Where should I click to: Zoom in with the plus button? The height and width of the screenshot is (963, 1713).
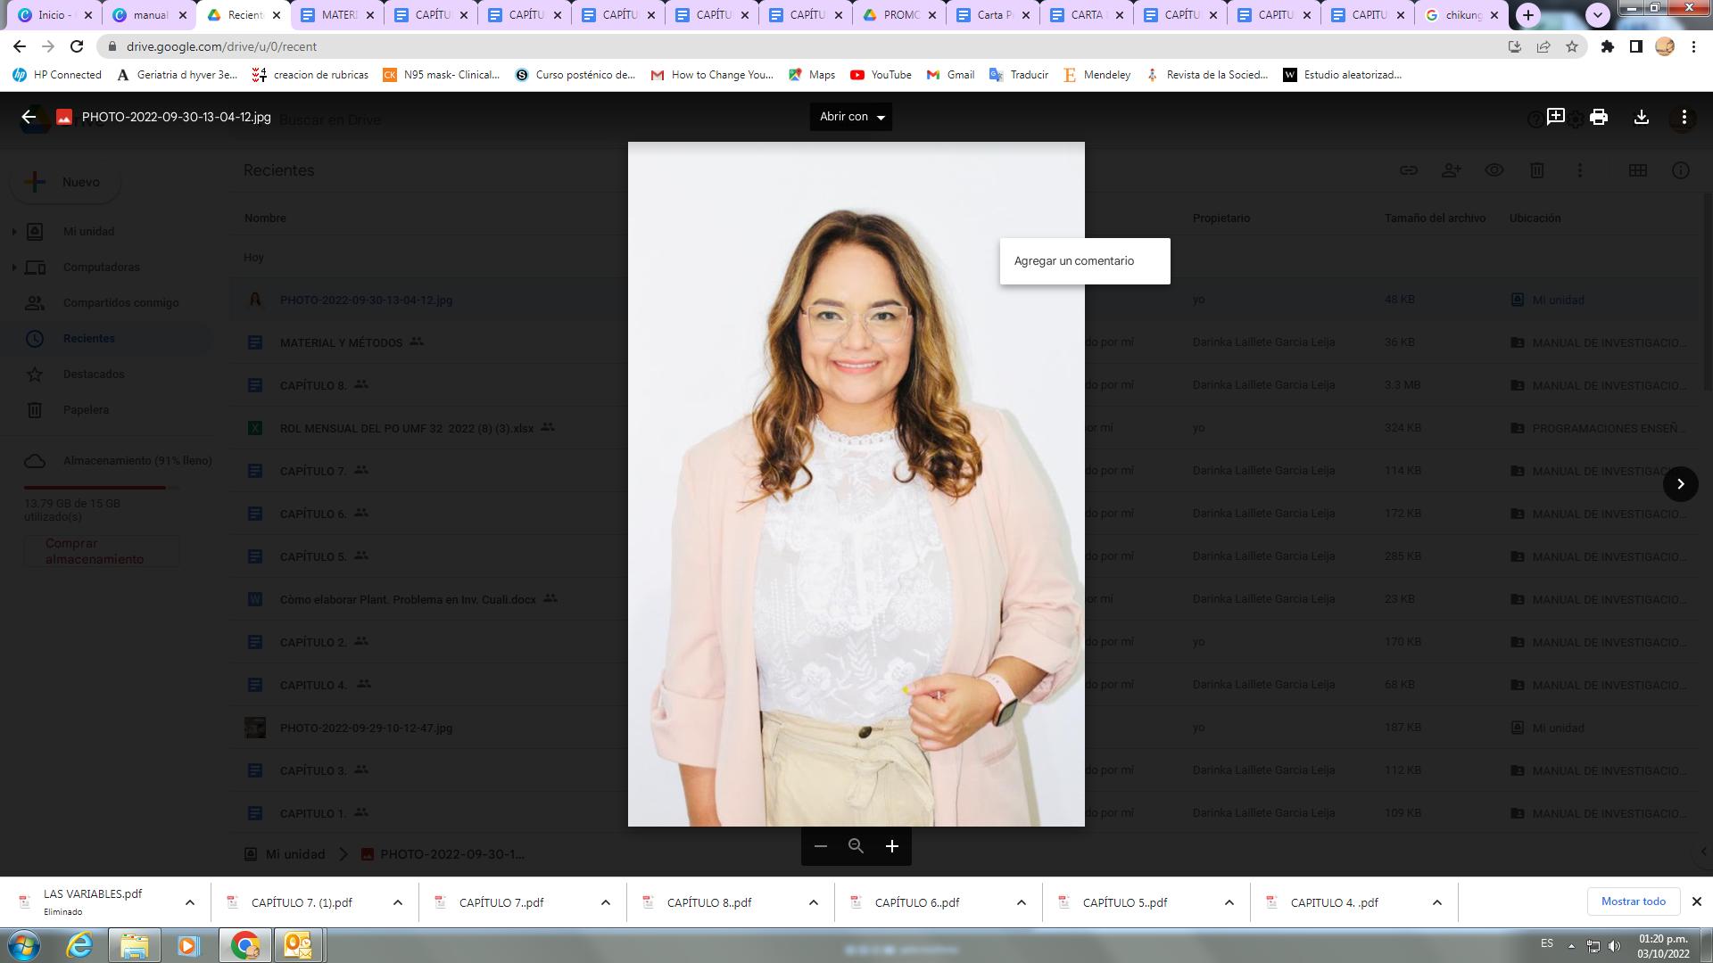tap(891, 846)
